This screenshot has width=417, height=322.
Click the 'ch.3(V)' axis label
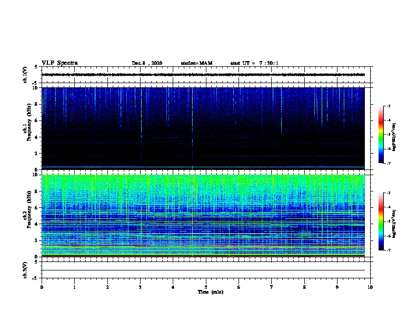point(25,270)
